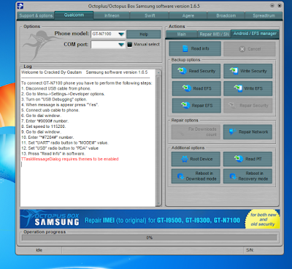Screen dimensions: 292x269
Task: Click the Help button
Action: pyautogui.click(x=144, y=34)
